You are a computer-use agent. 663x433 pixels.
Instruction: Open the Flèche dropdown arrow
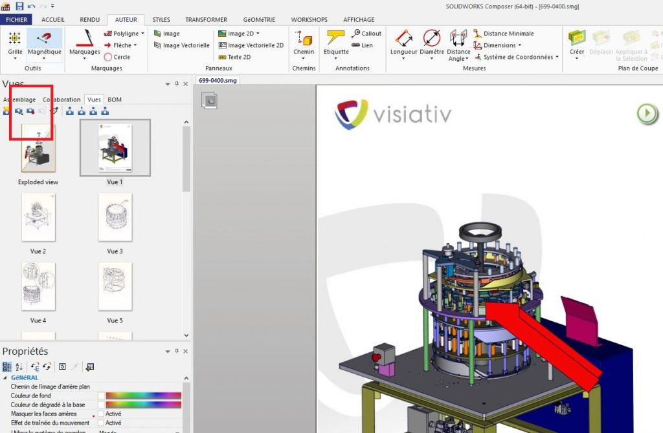pos(135,45)
